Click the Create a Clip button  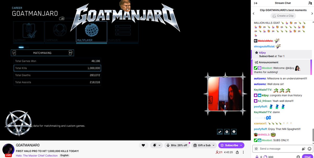(283, 16)
